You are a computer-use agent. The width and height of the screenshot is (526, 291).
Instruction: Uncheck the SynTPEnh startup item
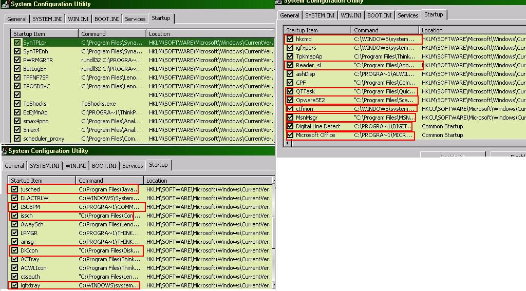[17, 51]
